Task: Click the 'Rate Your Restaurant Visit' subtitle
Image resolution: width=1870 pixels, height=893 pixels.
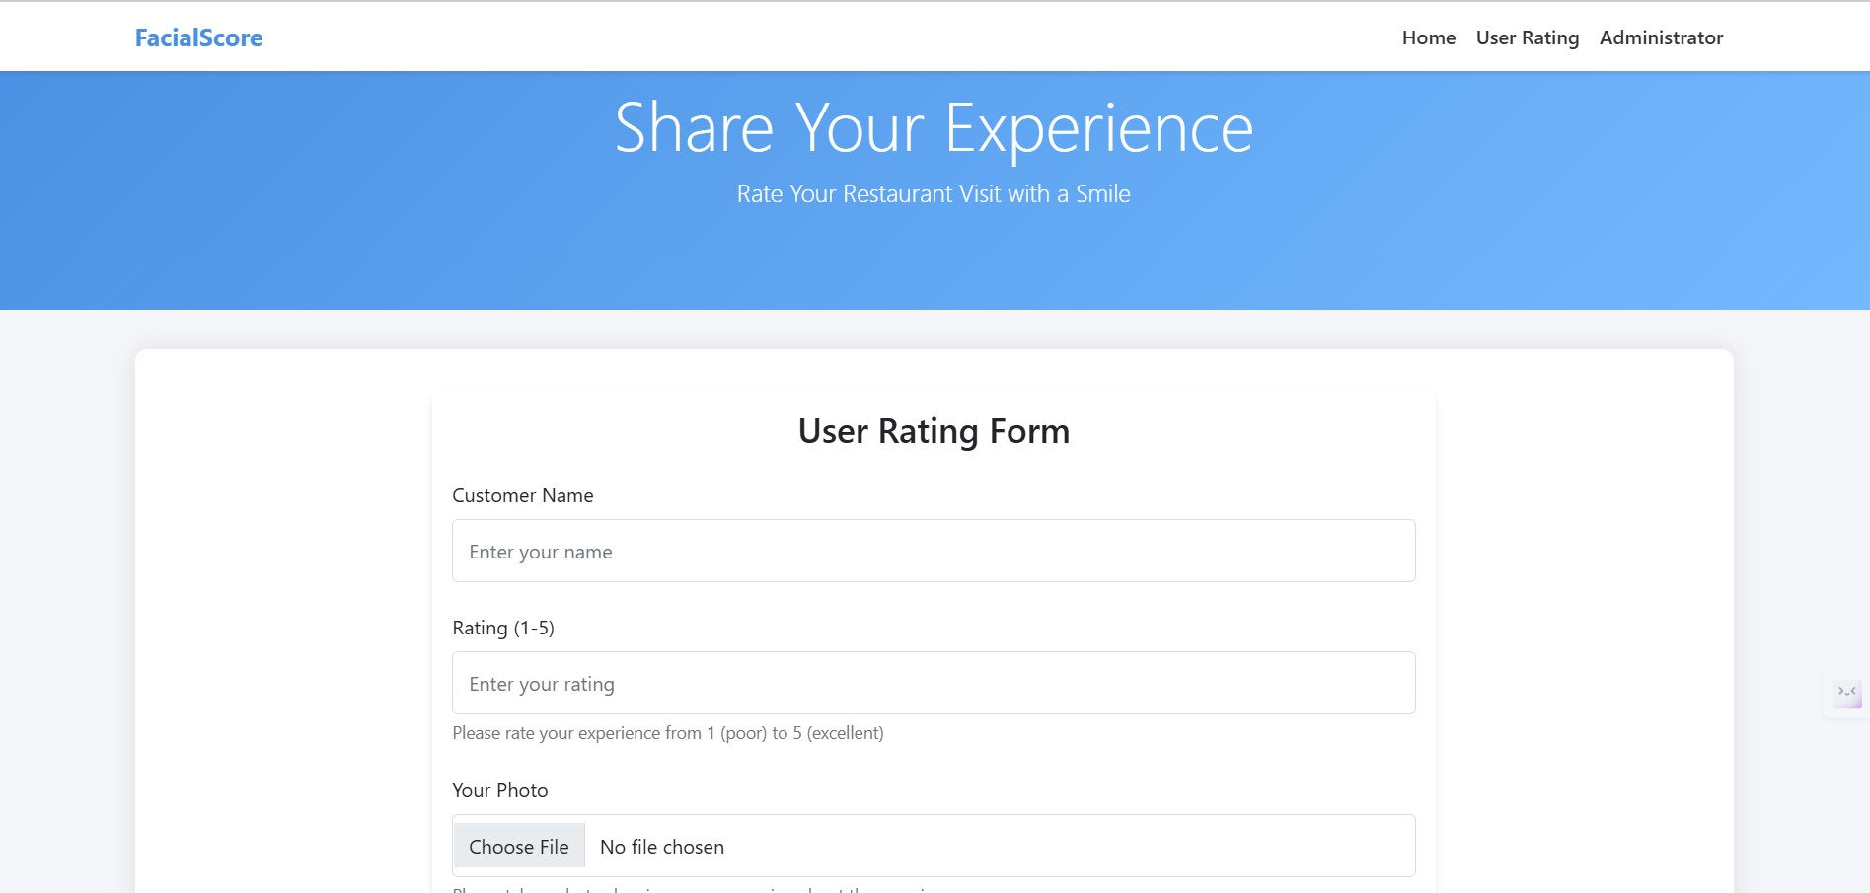Action: point(934,194)
